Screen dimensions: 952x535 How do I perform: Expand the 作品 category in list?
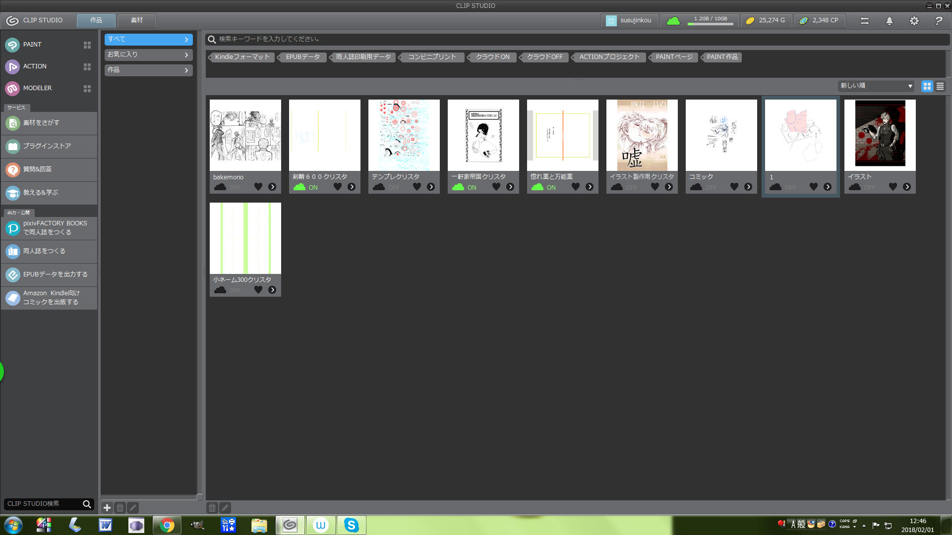coord(148,70)
